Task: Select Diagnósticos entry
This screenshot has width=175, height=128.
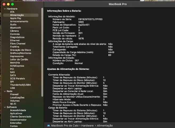Action: 17,37
